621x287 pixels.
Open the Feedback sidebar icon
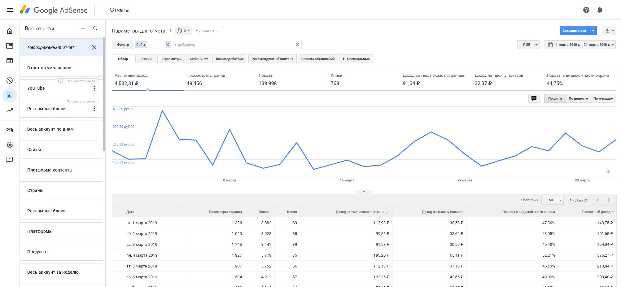tap(10, 160)
